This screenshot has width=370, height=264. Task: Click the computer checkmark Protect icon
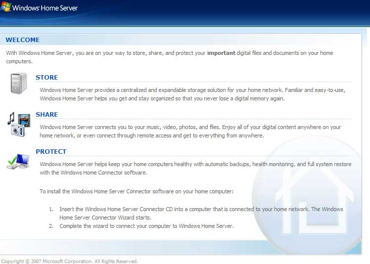click(18, 161)
